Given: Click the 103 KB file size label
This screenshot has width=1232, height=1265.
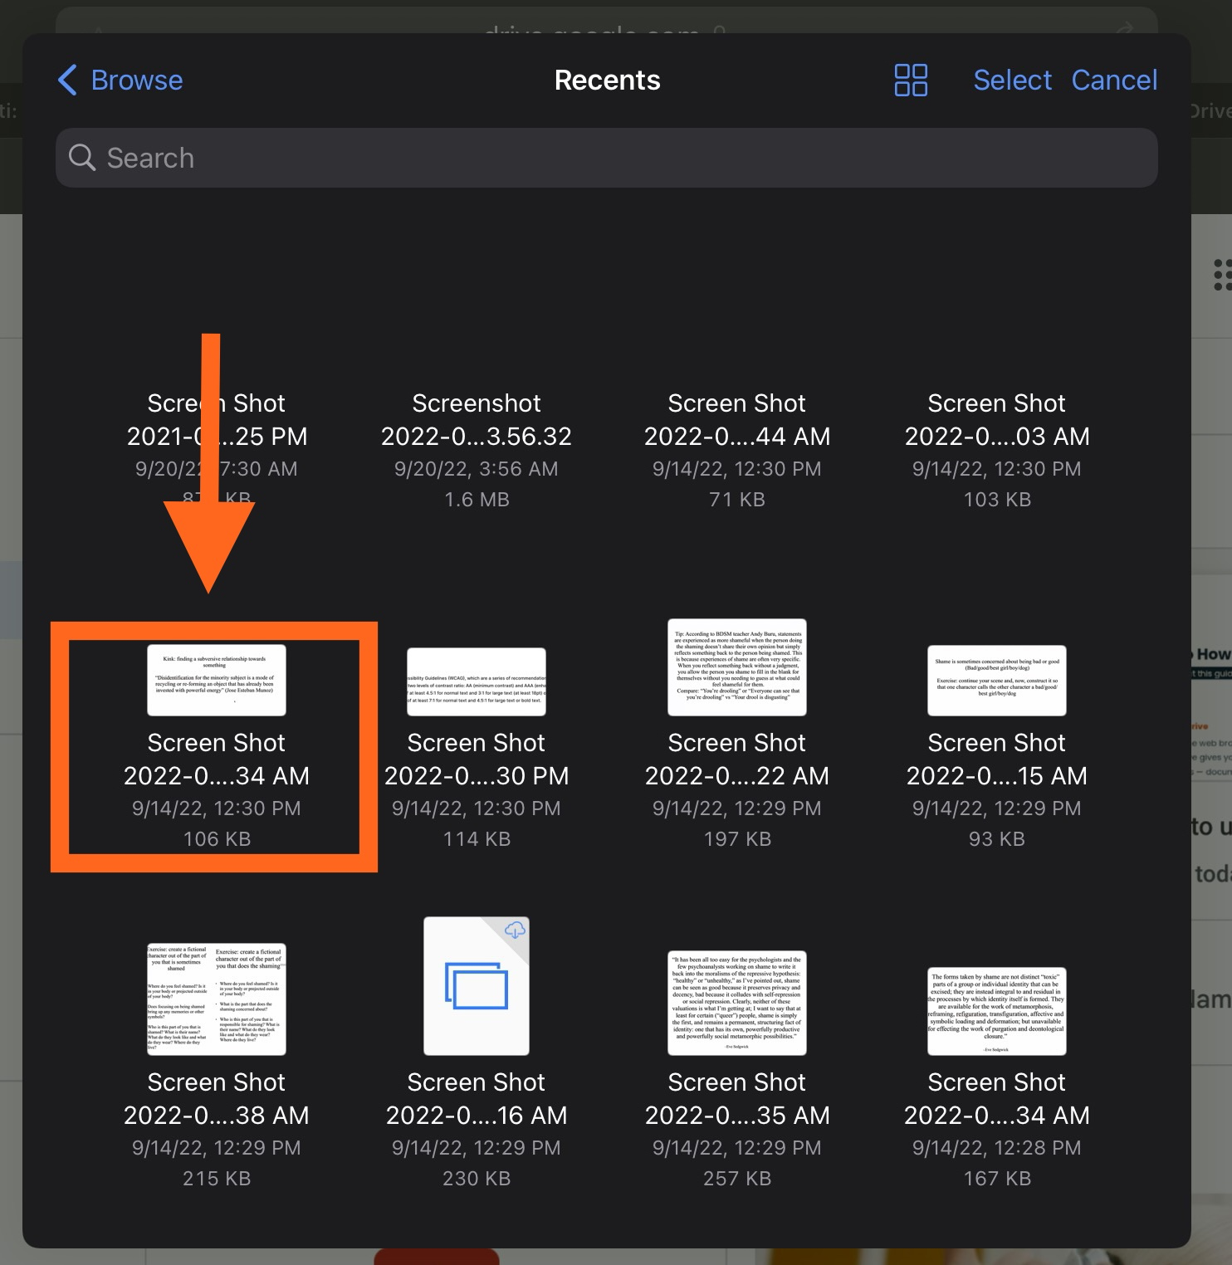Looking at the screenshot, I should pos(997,500).
